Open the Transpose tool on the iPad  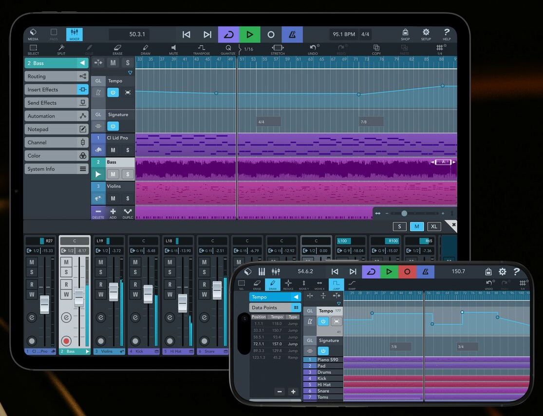point(201,50)
